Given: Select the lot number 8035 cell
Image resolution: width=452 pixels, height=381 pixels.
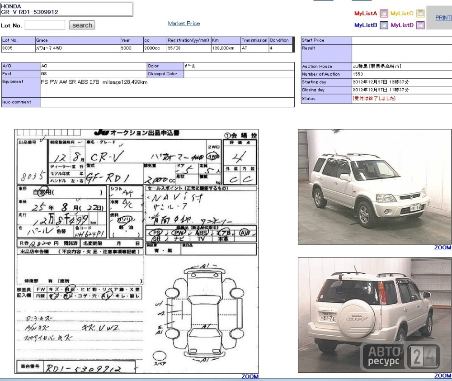Looking at the screenshot, I should [18, 48].
